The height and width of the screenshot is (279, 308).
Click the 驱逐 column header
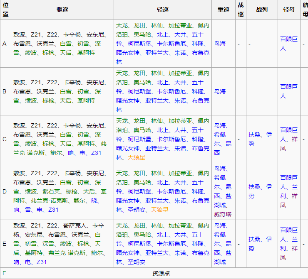pyautogui.click(x=62, y=10)
